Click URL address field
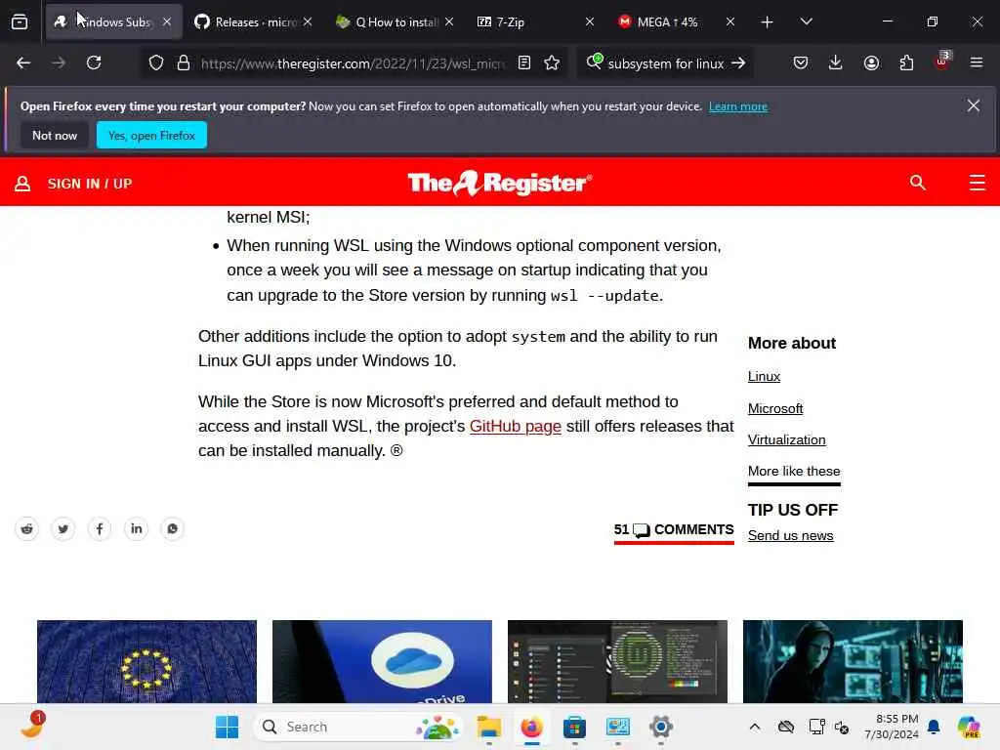This screenshot has height=750, width=1000. pos(354,63)
